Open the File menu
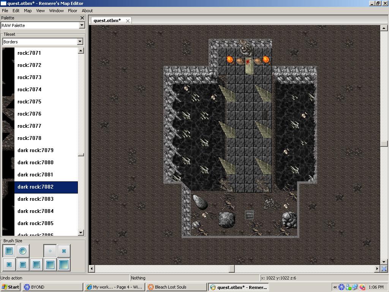389x292 pixels. [5, 11]
